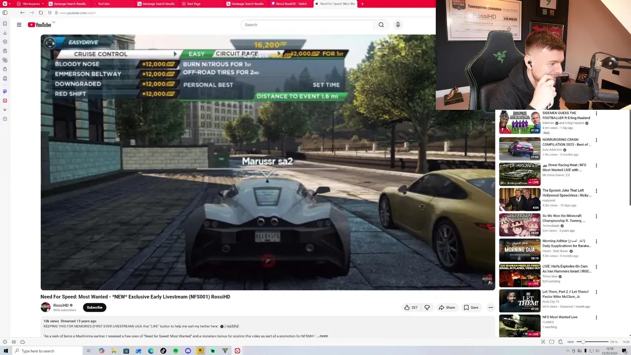This screenshot has width=631, height=355.
Task: Open Morning Adhkar video title
Action: click(x=566, y=244)
